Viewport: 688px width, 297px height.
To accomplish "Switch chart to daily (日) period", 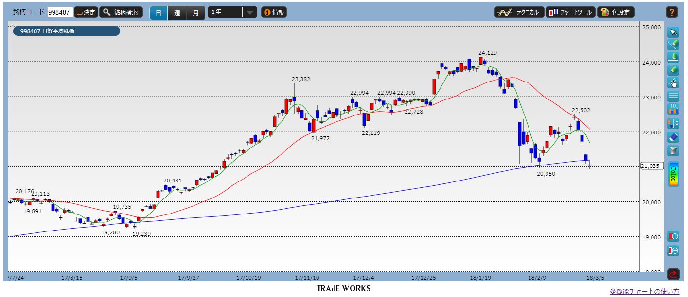I will (159, 13).
